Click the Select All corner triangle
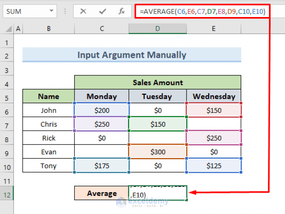This screenshot has width=285, height=214. 9,29
